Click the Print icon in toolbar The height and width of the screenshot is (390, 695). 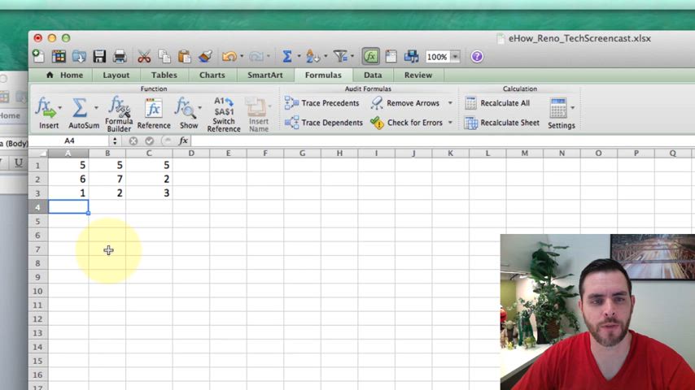pos(120,57)
